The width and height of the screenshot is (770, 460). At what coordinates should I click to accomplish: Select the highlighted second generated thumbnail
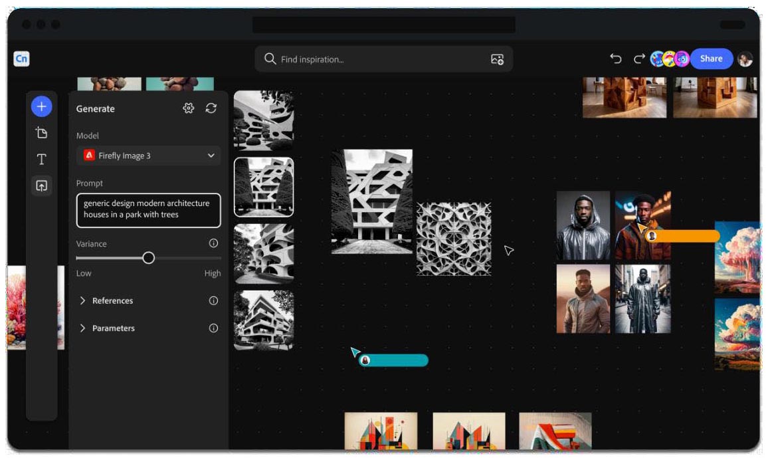click(x=264, y=187)
